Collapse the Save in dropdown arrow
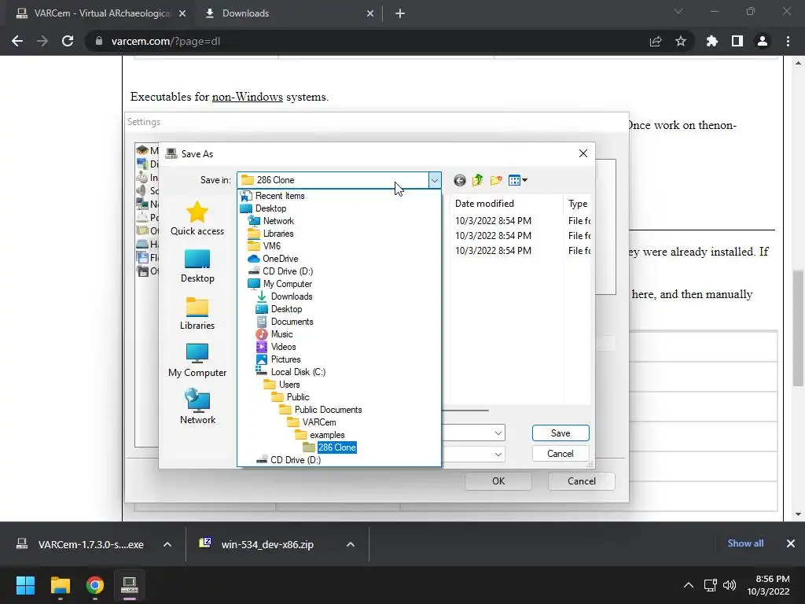This screenshot has height=604, width=805. point(434,180)
